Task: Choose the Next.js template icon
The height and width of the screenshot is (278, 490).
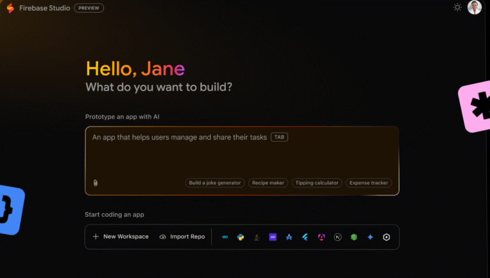Action: 338,237
